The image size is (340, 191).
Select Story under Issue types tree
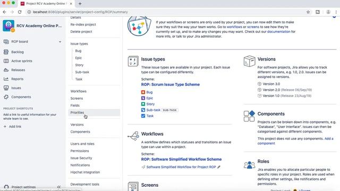[79, 65]
